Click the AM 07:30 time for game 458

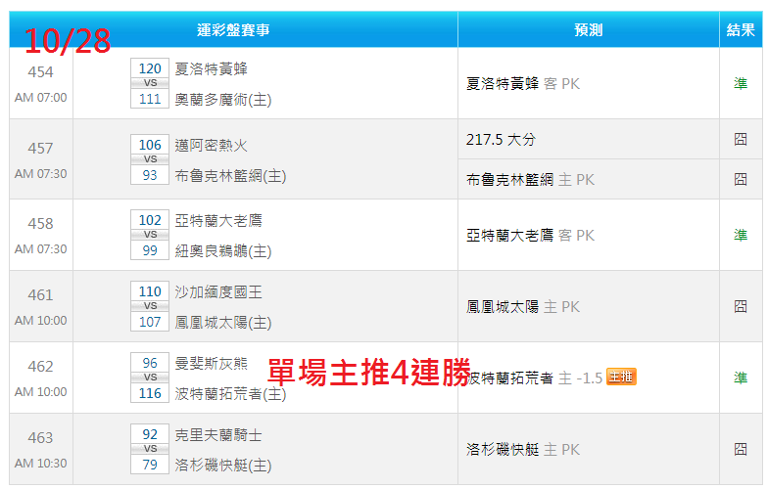pos(41,249)
